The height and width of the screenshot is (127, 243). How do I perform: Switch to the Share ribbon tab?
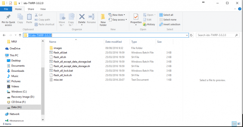tap(31, 9)
